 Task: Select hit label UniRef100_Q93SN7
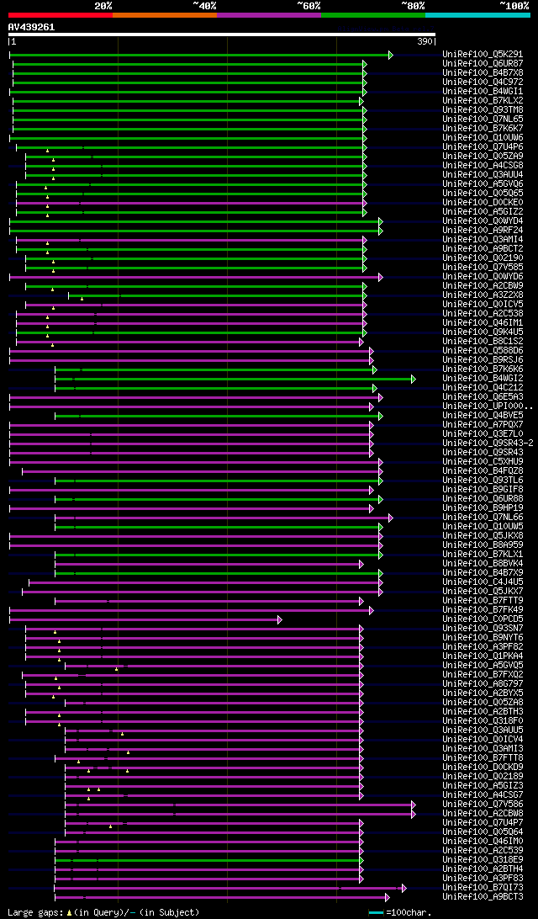coord(483,628)
